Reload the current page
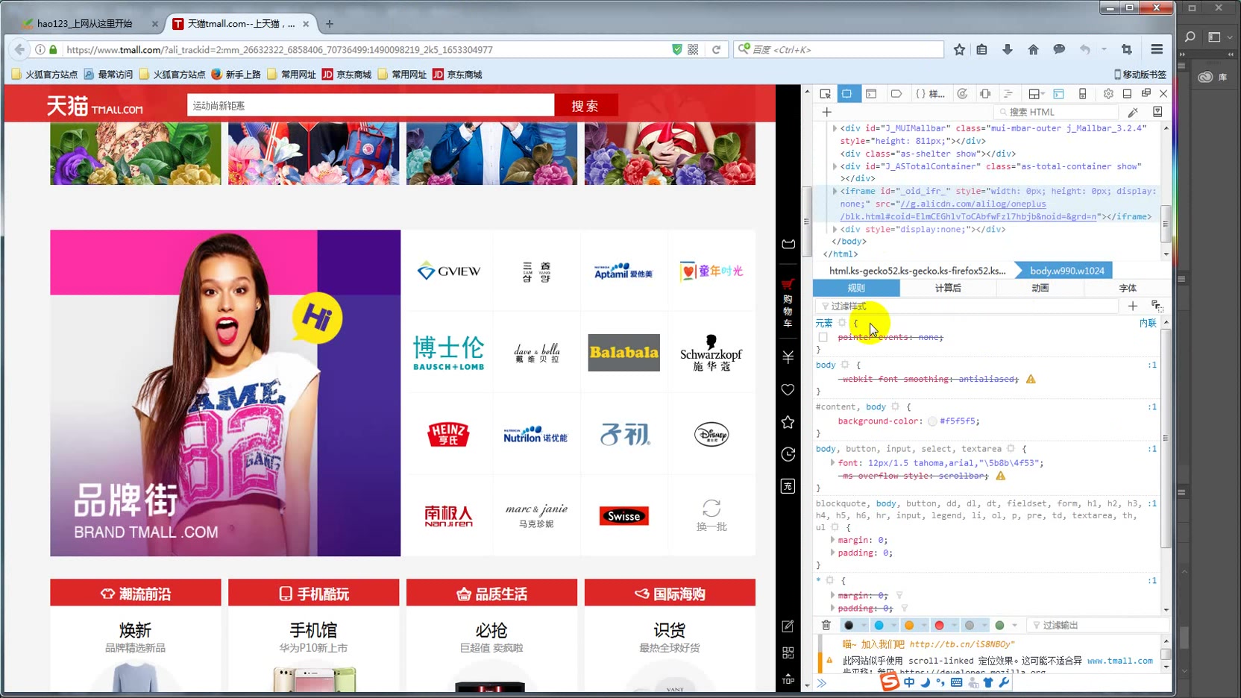Viewport: 1241px width, 698px height. pyautogui.click(x=716, y=49)
